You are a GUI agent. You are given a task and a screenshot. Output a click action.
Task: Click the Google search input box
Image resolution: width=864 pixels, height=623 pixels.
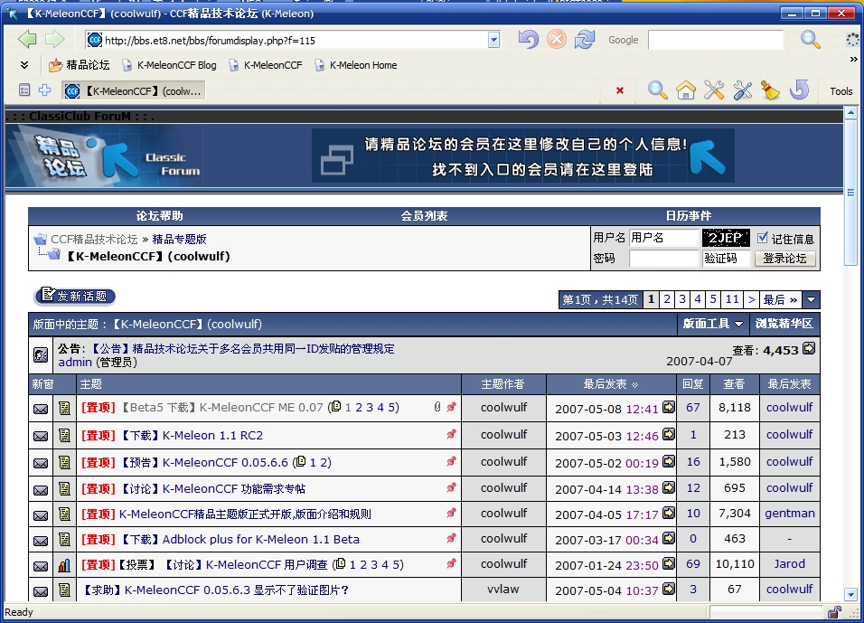[x=716, y=40]
